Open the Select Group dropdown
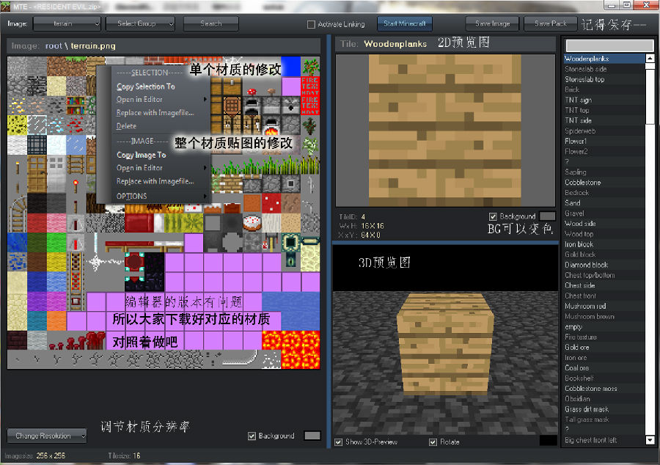The width and height of the screenshot is (660, 465). point(140,23)
